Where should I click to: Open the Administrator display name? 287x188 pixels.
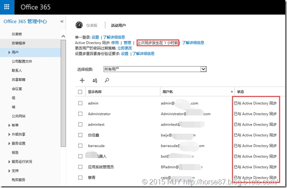tap(99, 114)
